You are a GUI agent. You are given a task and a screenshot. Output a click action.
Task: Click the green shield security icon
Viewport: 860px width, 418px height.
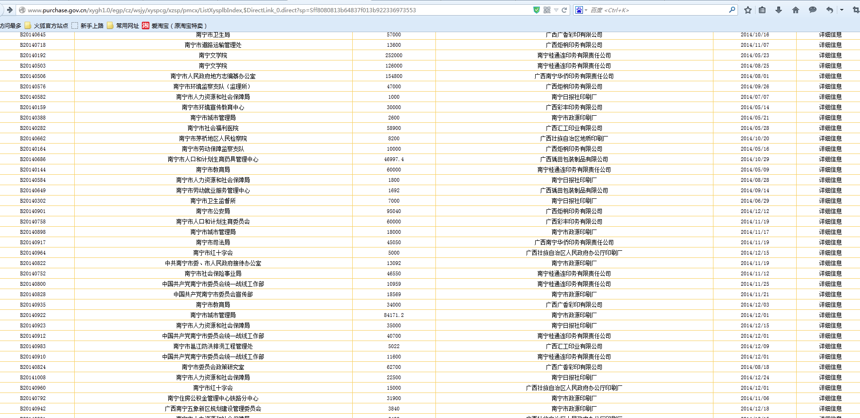537,10
